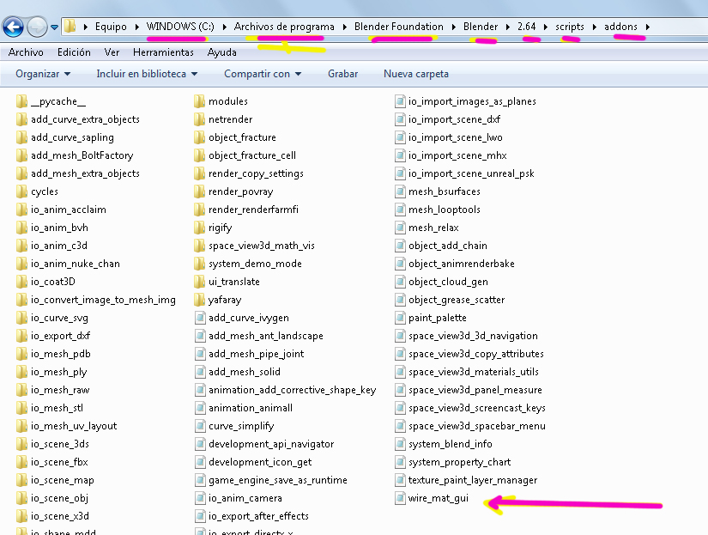Open the Herramientas menu
This screenshot has width=708, height=535.
click(x=163, y=52)
